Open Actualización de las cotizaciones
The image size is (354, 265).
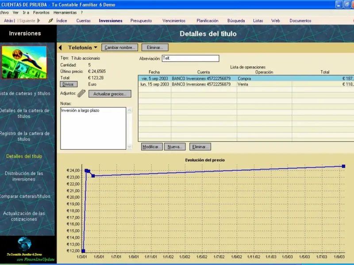[x=24, y=216]
